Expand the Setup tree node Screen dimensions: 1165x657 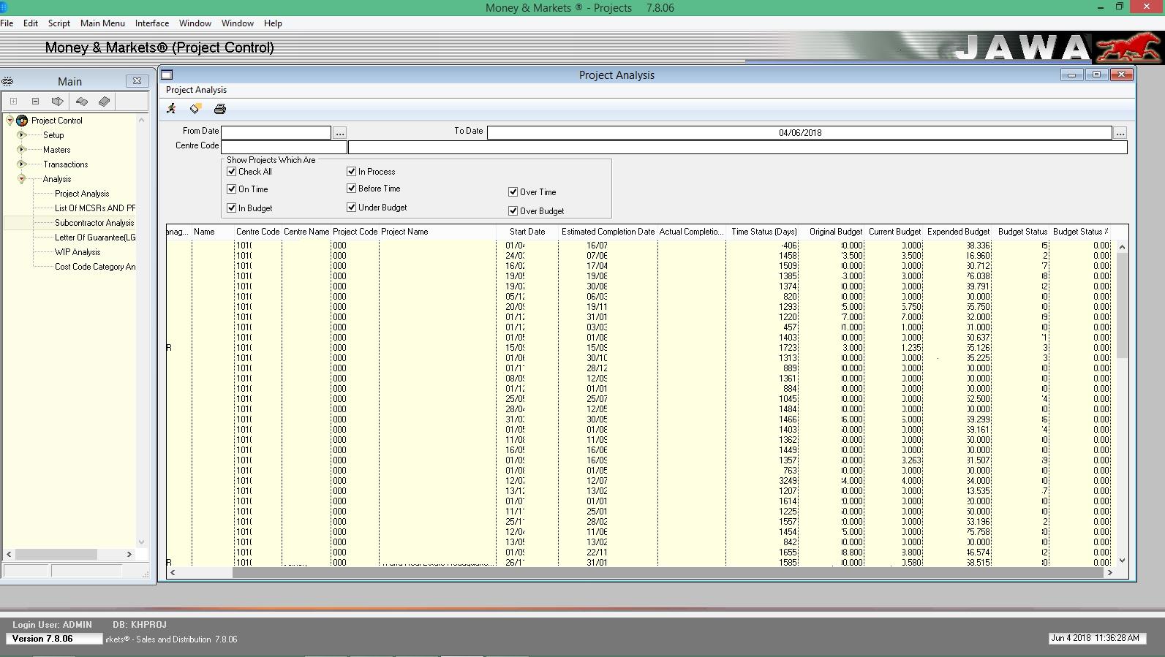22,135
